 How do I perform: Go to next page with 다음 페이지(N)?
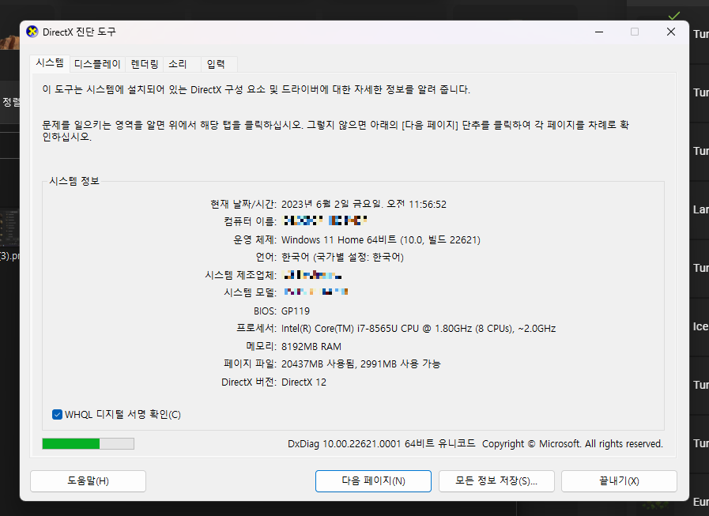click(373, 480)
